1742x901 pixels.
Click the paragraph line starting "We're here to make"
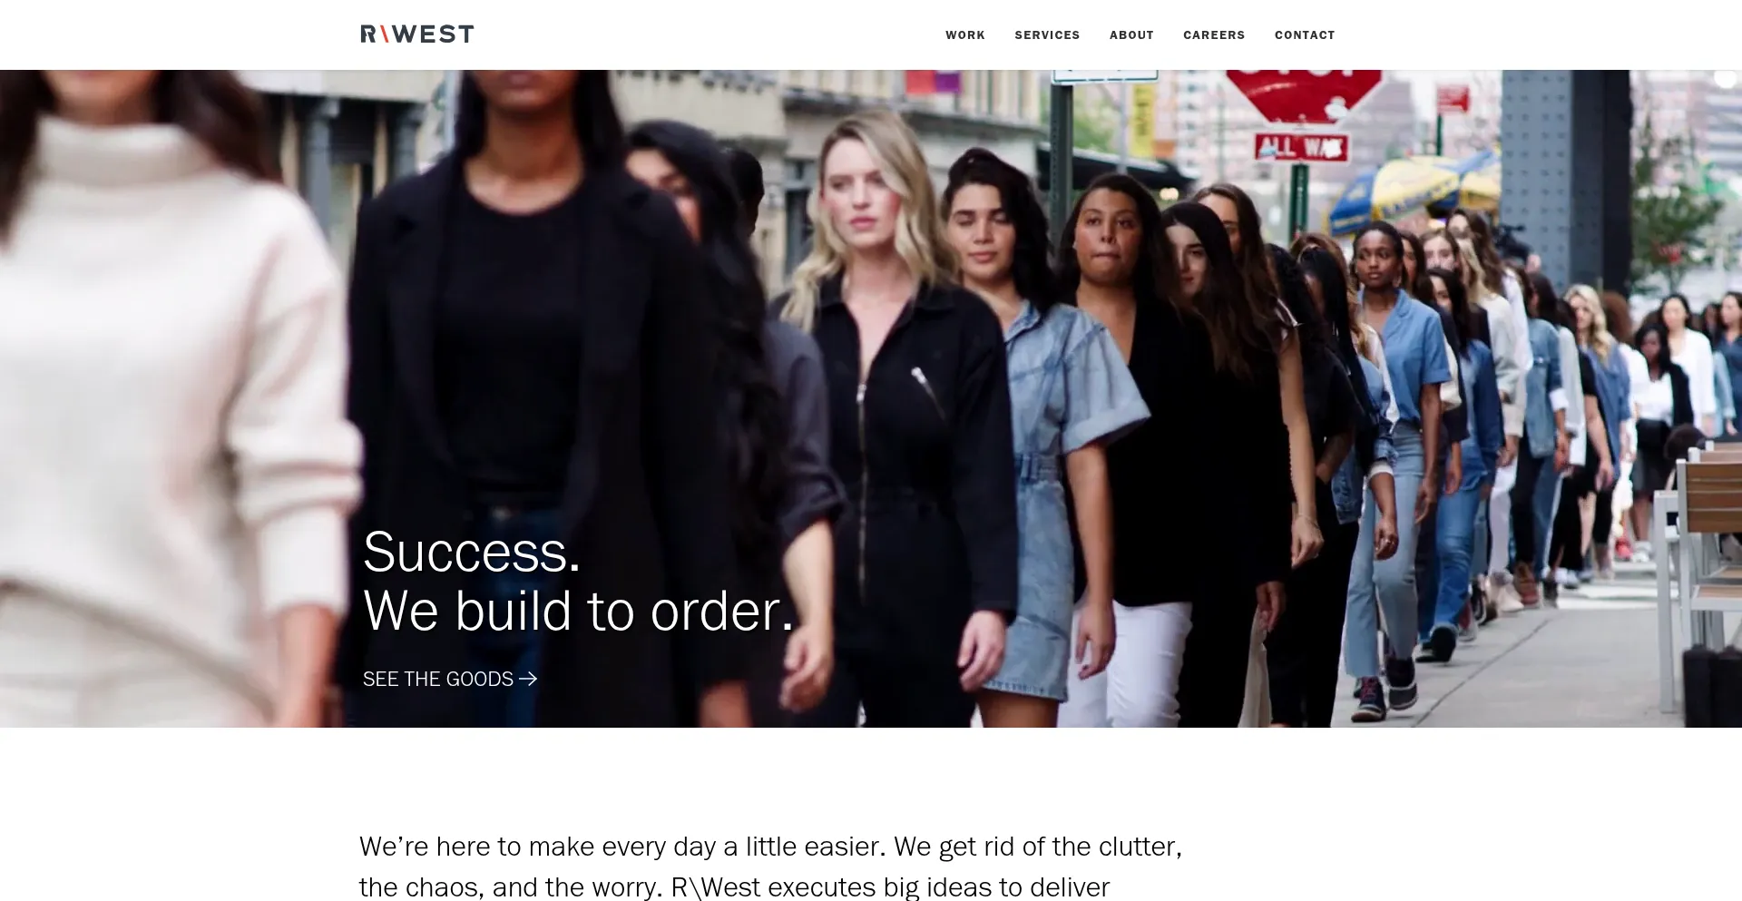click(770, 847)
